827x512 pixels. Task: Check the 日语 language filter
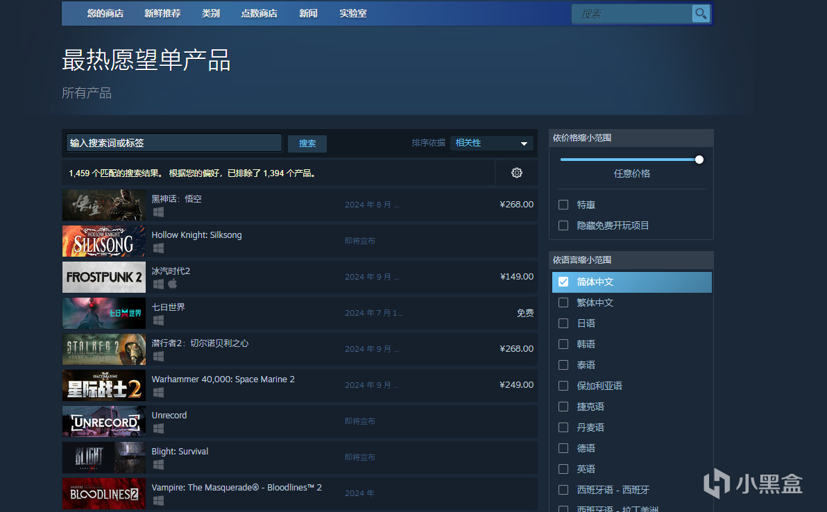[563, 323]
